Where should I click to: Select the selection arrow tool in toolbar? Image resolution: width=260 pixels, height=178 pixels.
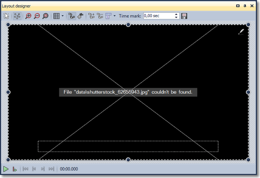click(x=6, y=16)
